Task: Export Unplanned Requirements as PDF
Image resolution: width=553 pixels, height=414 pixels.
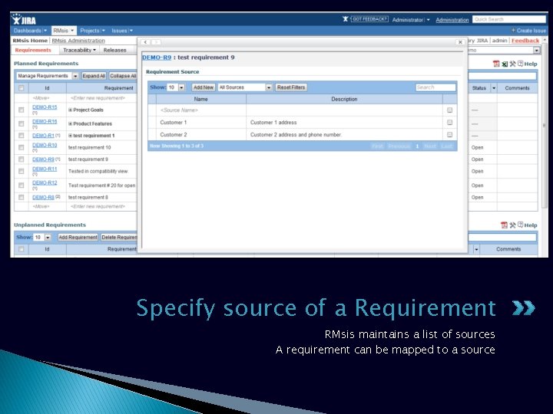Action: point(504,225)
